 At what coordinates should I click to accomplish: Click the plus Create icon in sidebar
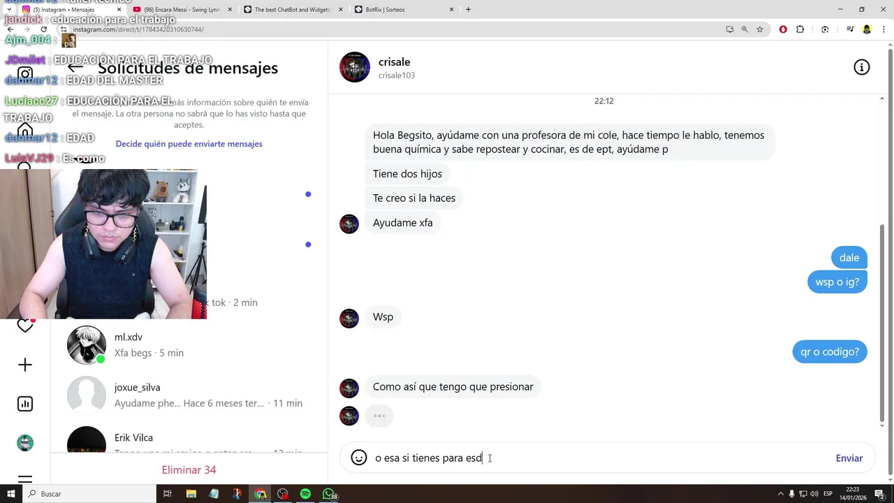point(25,365)
